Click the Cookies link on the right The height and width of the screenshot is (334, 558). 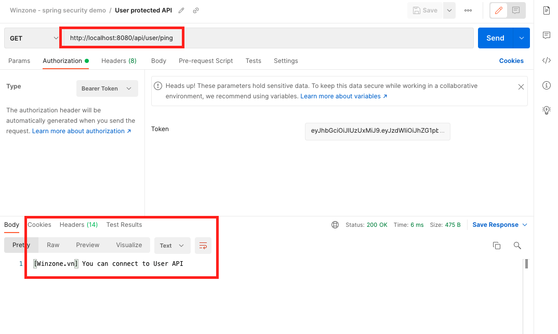(x=511, y=60)
